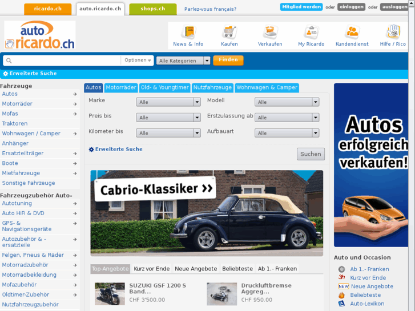This screenshot has width=415, height=311.
Task: Open the Traktoren category link
Action: (15, 124)
